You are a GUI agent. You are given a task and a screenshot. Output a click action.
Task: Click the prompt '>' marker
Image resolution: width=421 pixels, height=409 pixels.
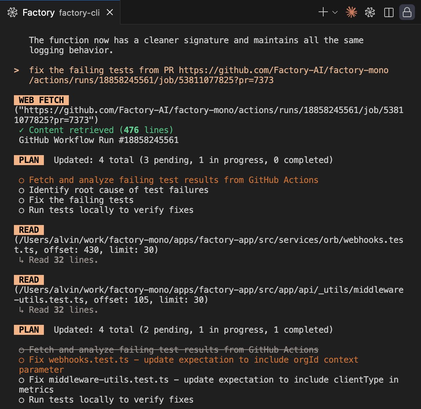[16, 70]
